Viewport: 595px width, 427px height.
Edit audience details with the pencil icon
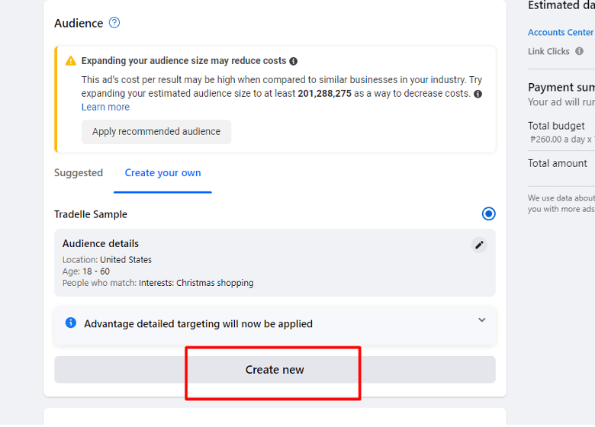[x=479, y=245]
